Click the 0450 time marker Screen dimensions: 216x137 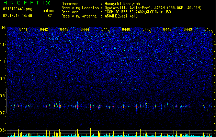click(x=208, y=29)
